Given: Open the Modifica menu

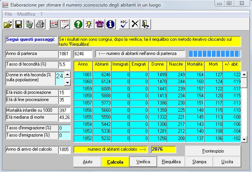Looking at the screenshot, I should [26, 14].
